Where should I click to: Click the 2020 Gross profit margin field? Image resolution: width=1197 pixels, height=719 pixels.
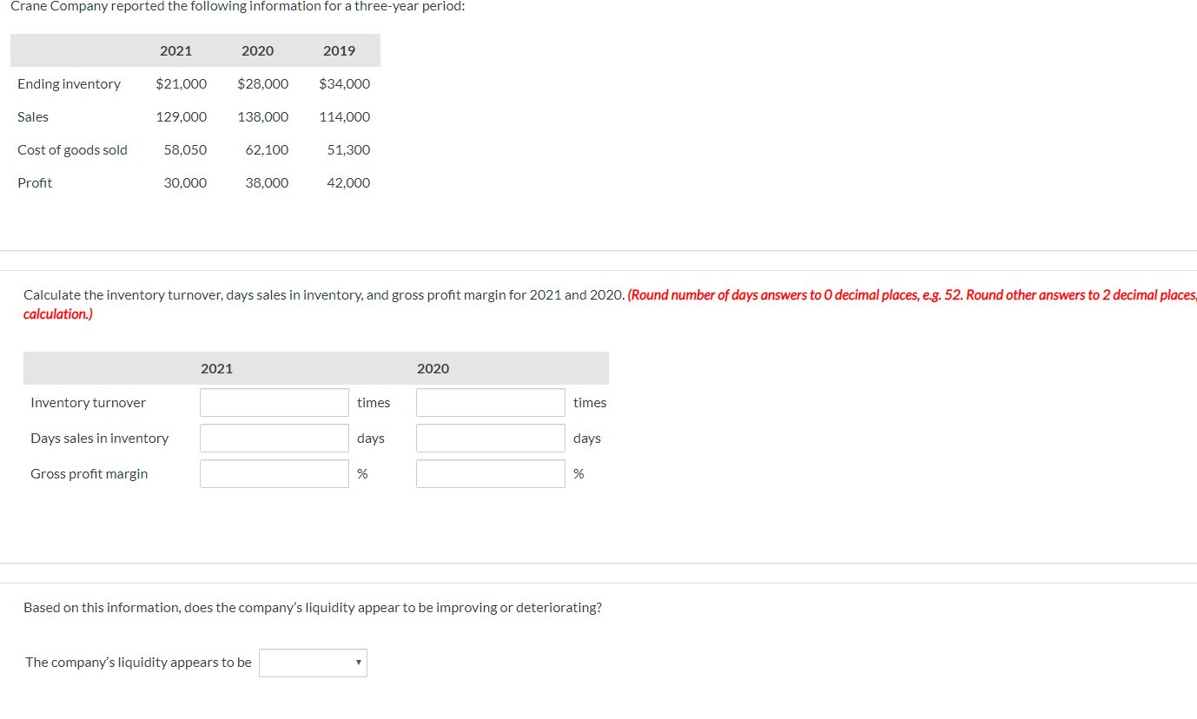(x=491, y=474)
